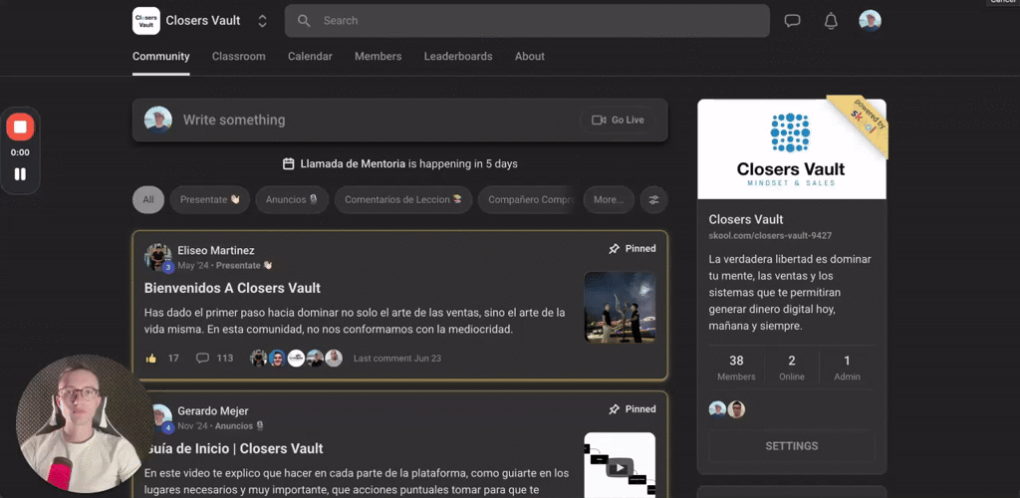Click the webcam bubble overlay
This screenshot has height=498, width=1020.
[x=85, y=423]
